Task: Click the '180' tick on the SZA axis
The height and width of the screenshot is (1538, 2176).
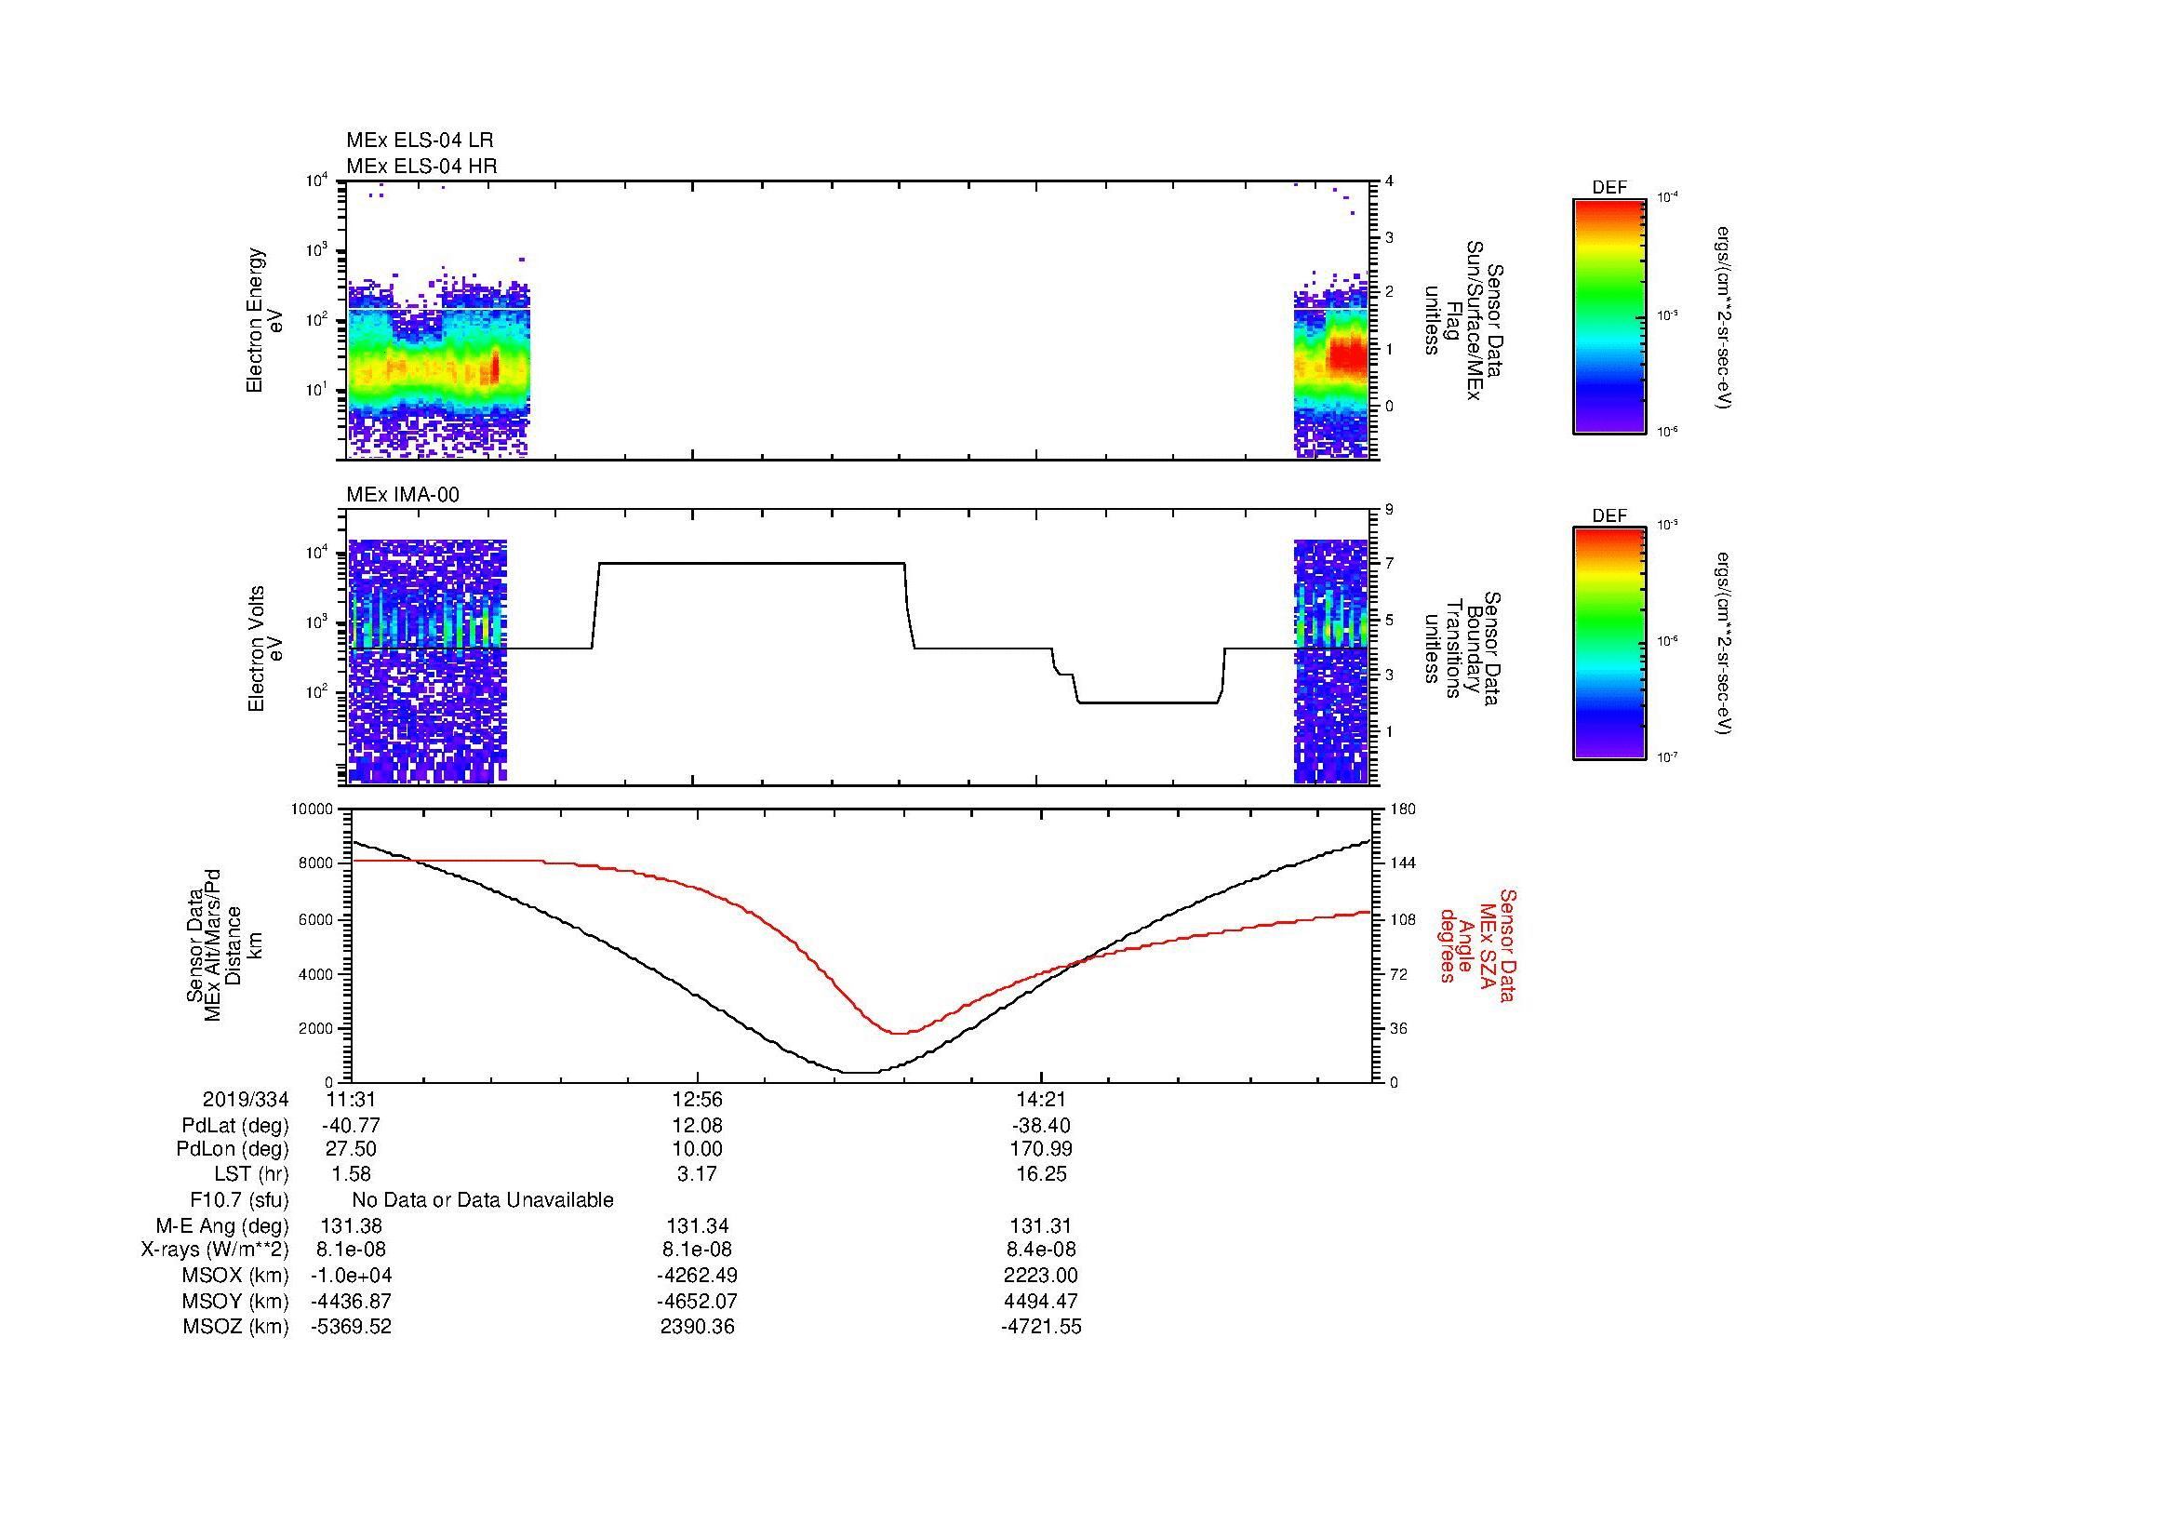Action: [1404, 809]
